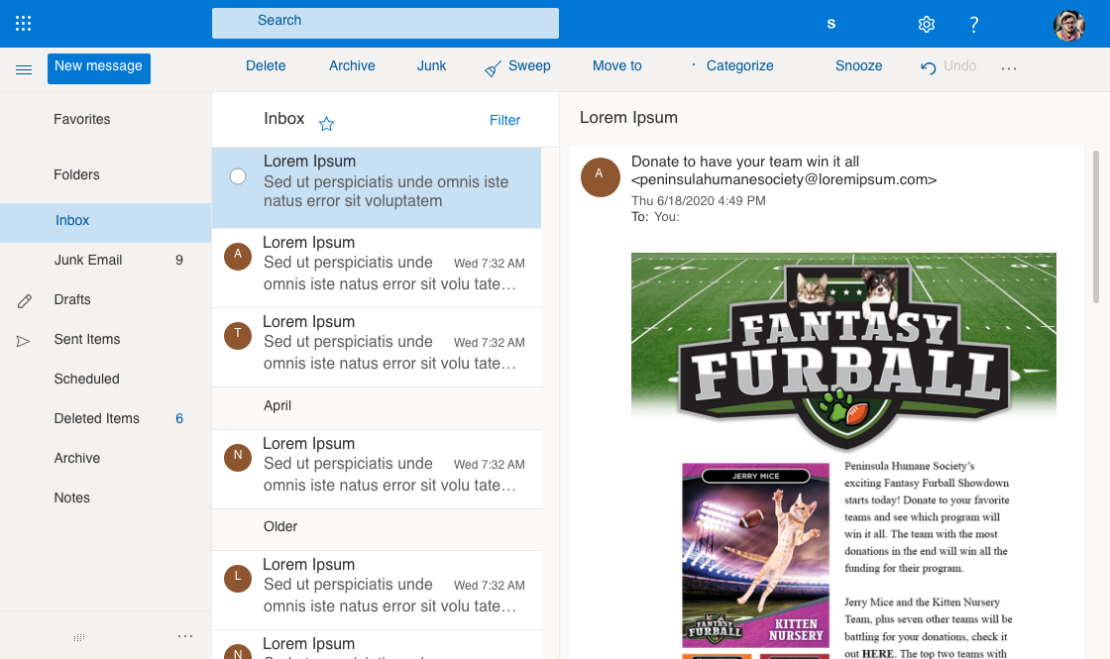Click the Deleted Items count 6

coord(179,418)
